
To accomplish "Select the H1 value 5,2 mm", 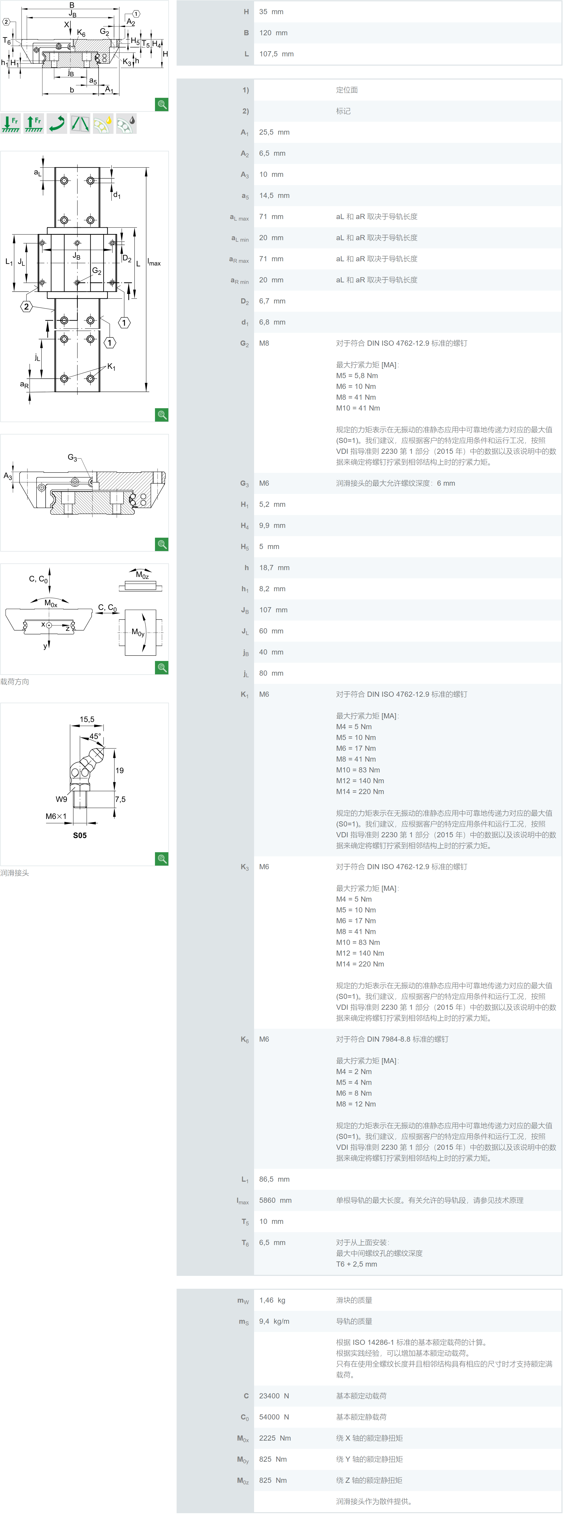I will click(272, 505).
